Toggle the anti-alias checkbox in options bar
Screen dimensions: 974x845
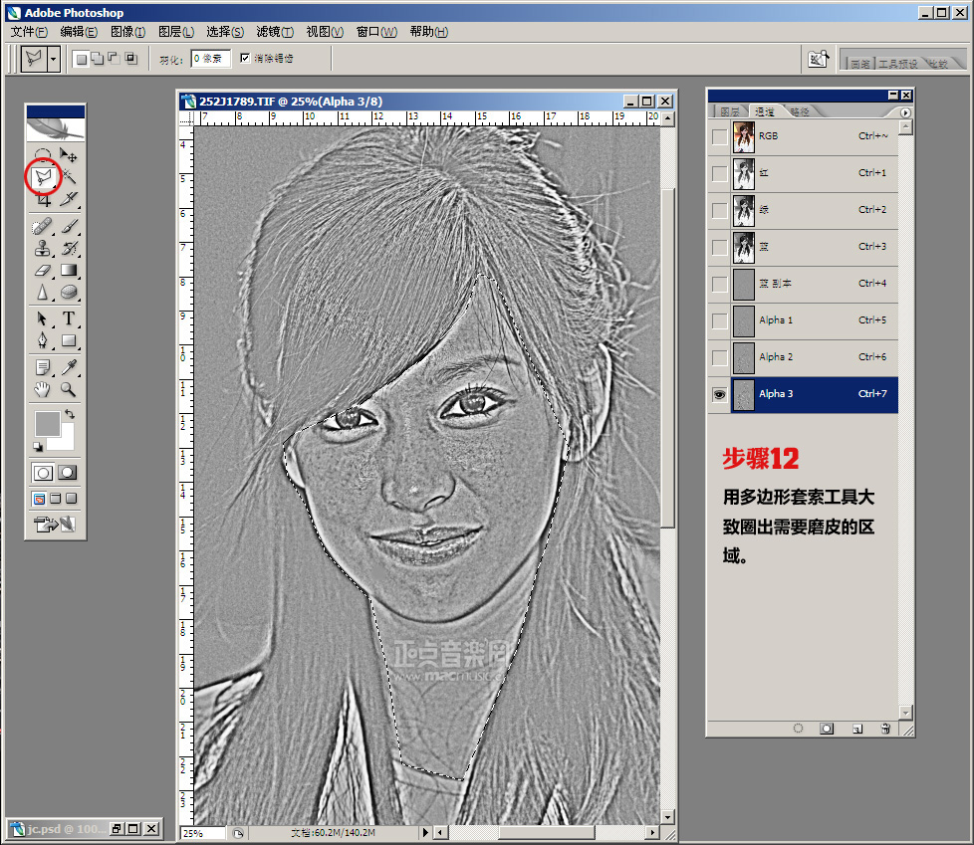[245, 59]
